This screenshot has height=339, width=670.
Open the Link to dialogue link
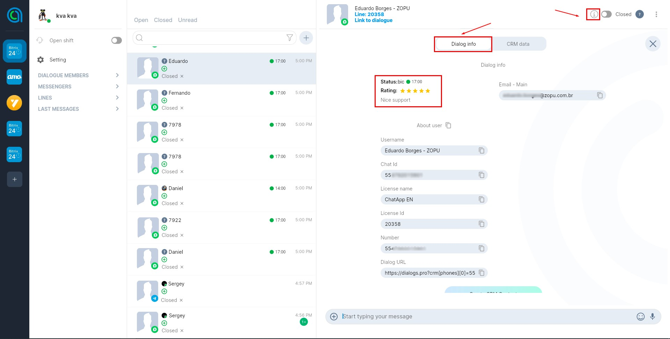coord(373,20)
